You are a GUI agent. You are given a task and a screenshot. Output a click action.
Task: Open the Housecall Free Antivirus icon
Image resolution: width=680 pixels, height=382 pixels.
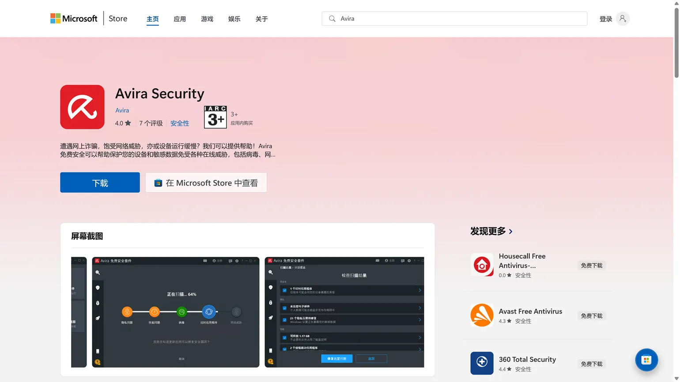(482, 265)
